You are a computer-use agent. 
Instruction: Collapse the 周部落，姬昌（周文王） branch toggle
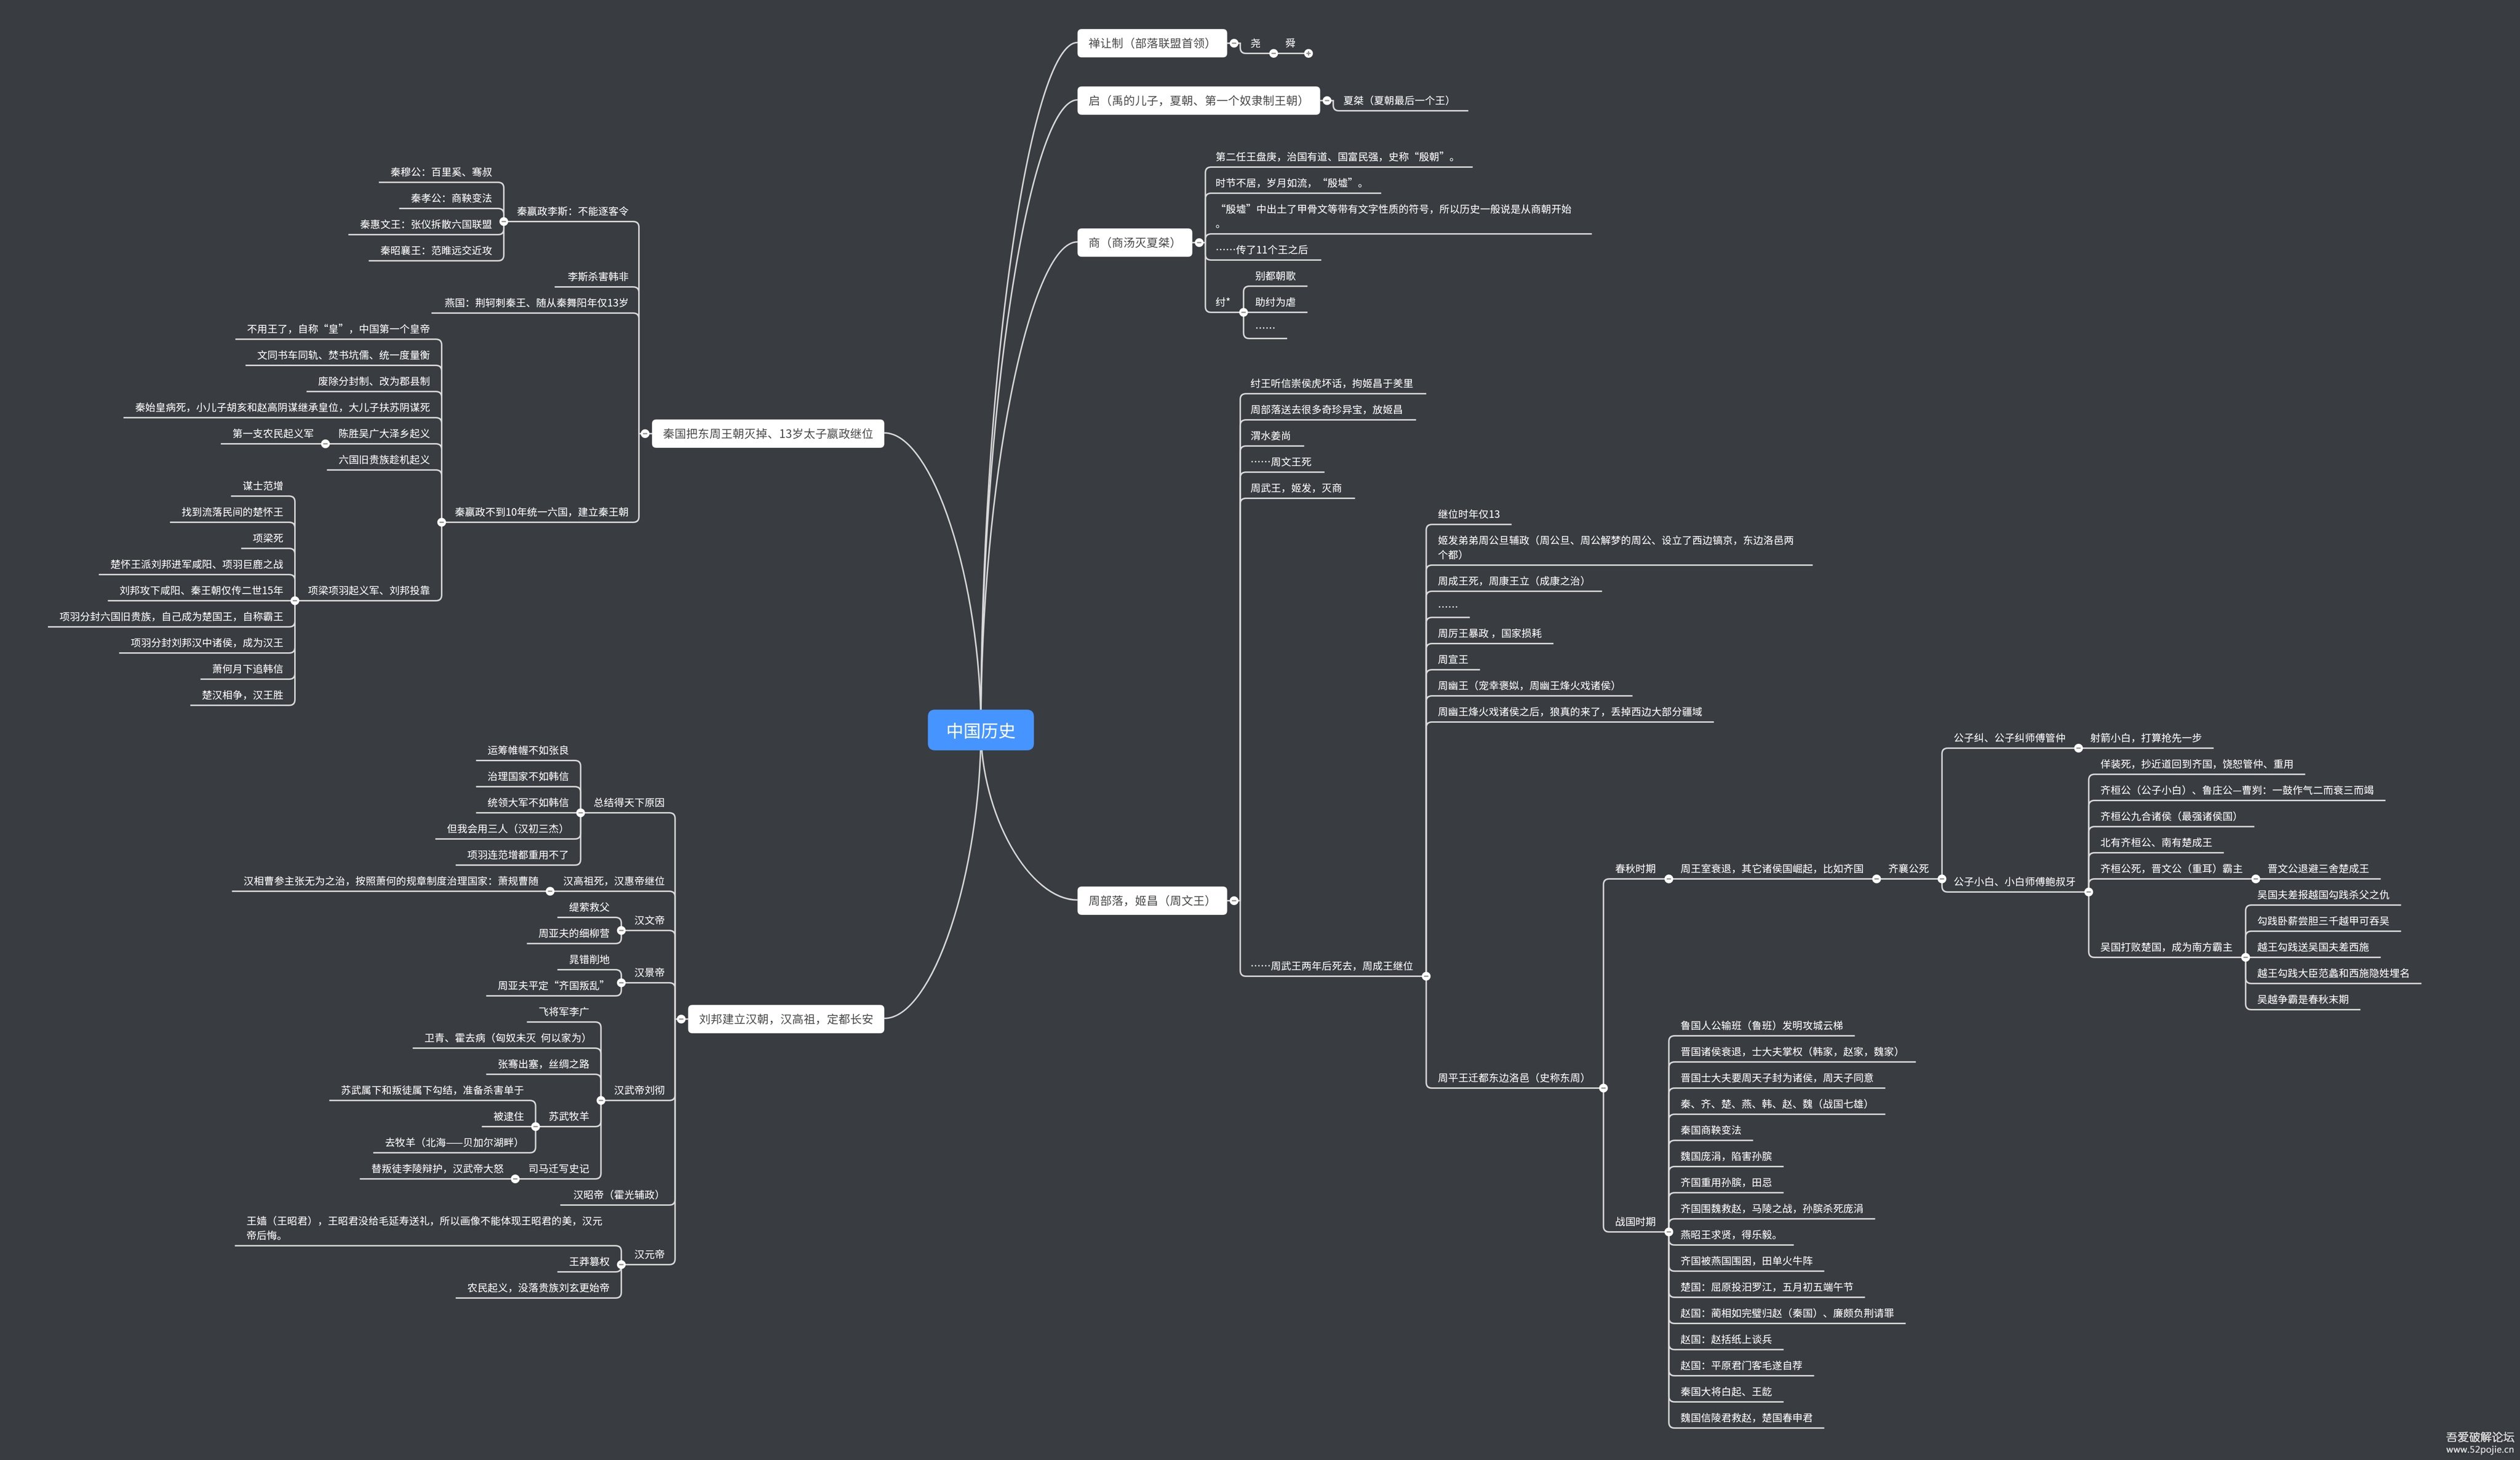point(1234,900)
